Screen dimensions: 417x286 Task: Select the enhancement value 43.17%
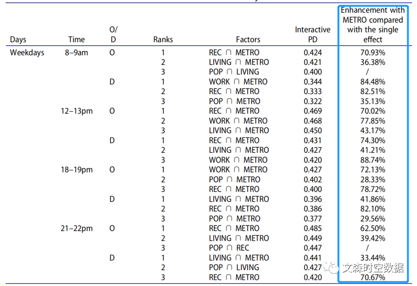(x=373, y=130)
